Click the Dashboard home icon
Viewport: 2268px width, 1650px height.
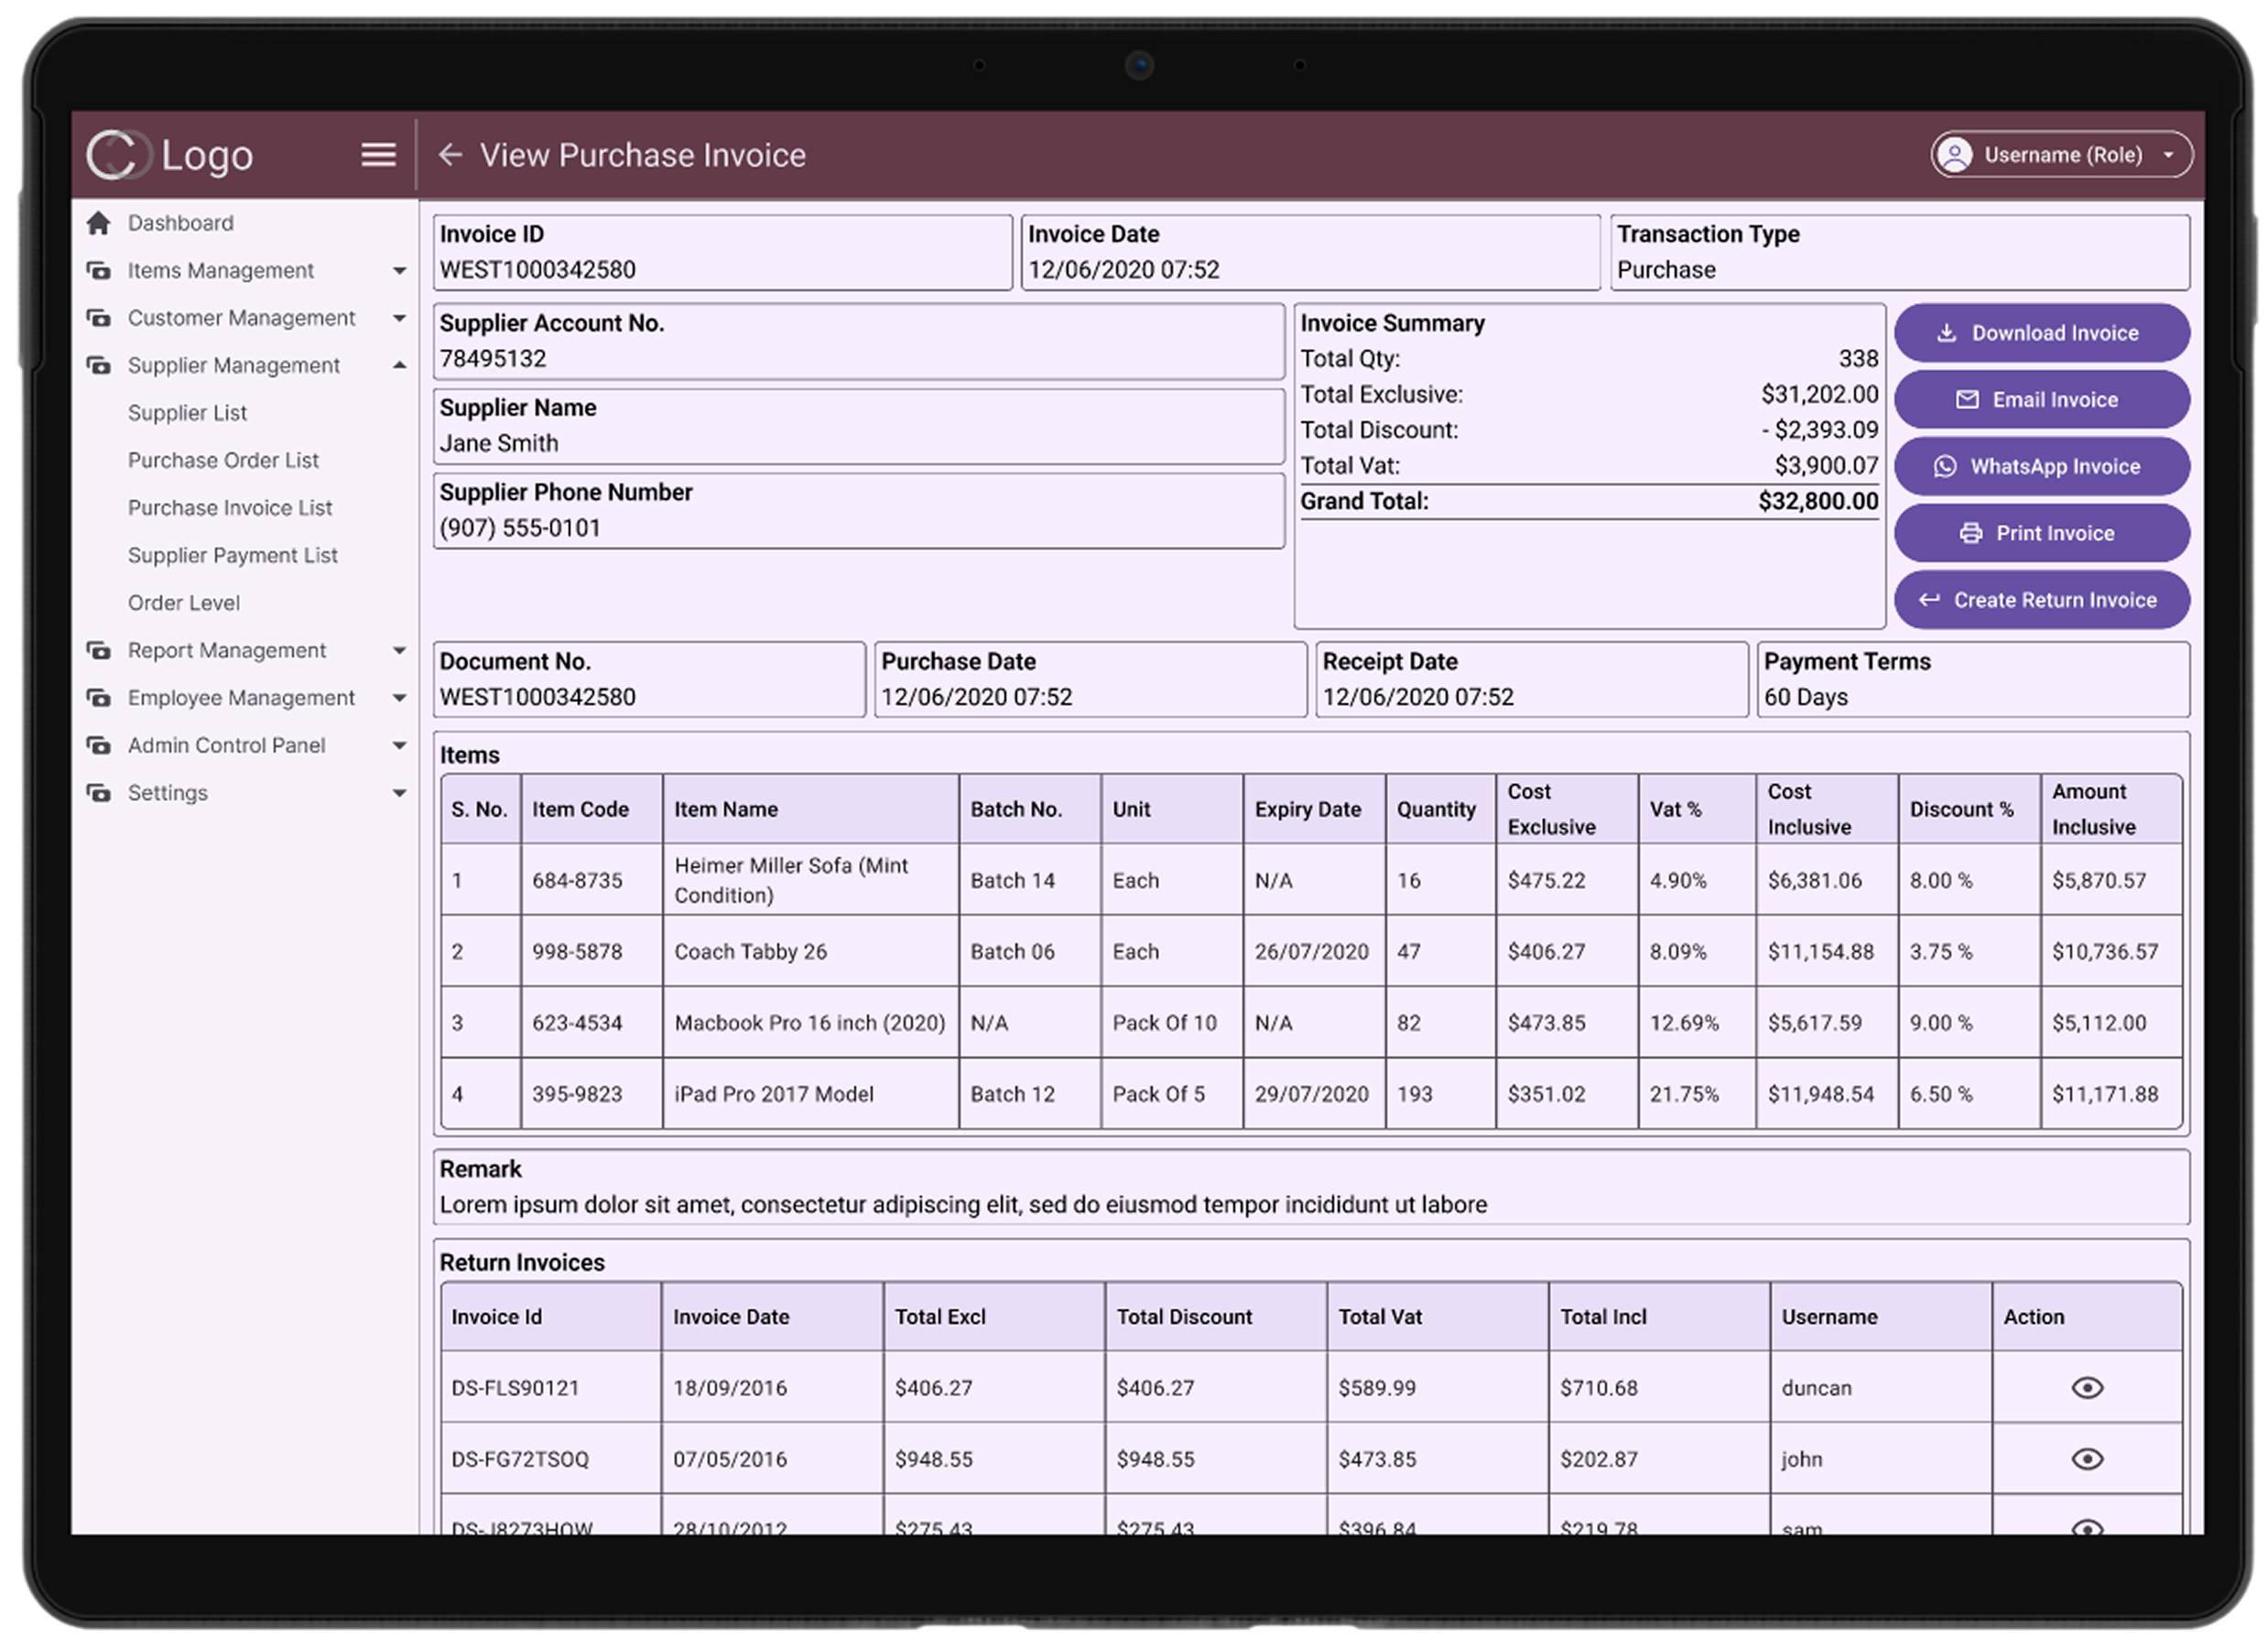[98, 223]
